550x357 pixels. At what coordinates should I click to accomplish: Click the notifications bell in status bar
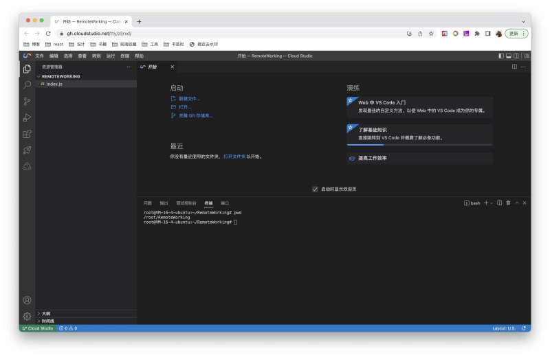[x=524, y=328]
